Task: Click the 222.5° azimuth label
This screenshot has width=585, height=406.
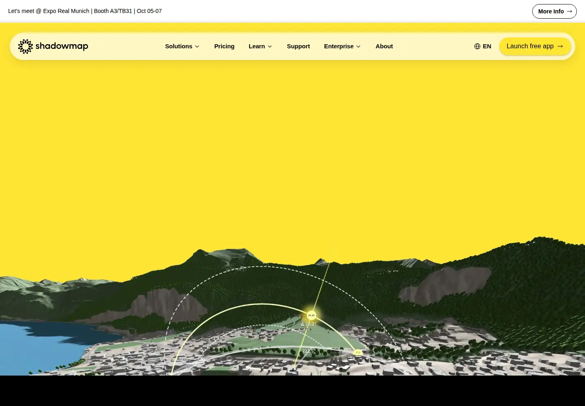Action: tap(309, 351)
